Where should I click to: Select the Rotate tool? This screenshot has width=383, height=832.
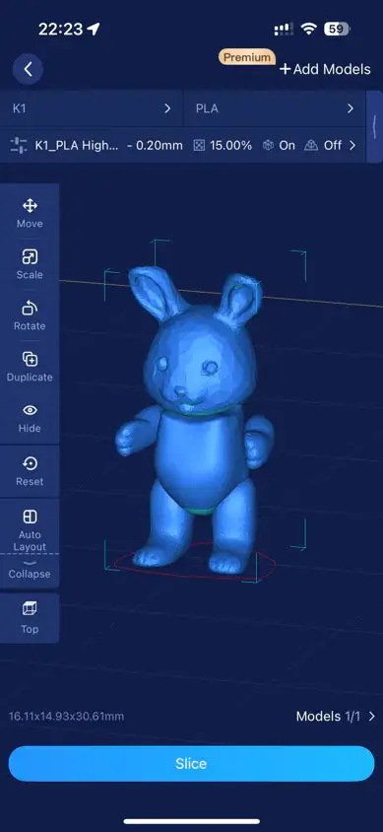(x=30, y=315)
